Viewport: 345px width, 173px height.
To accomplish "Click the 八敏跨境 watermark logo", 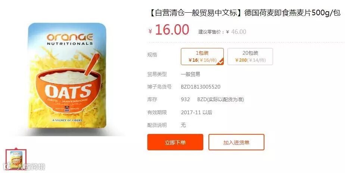I will pos(25,167).
